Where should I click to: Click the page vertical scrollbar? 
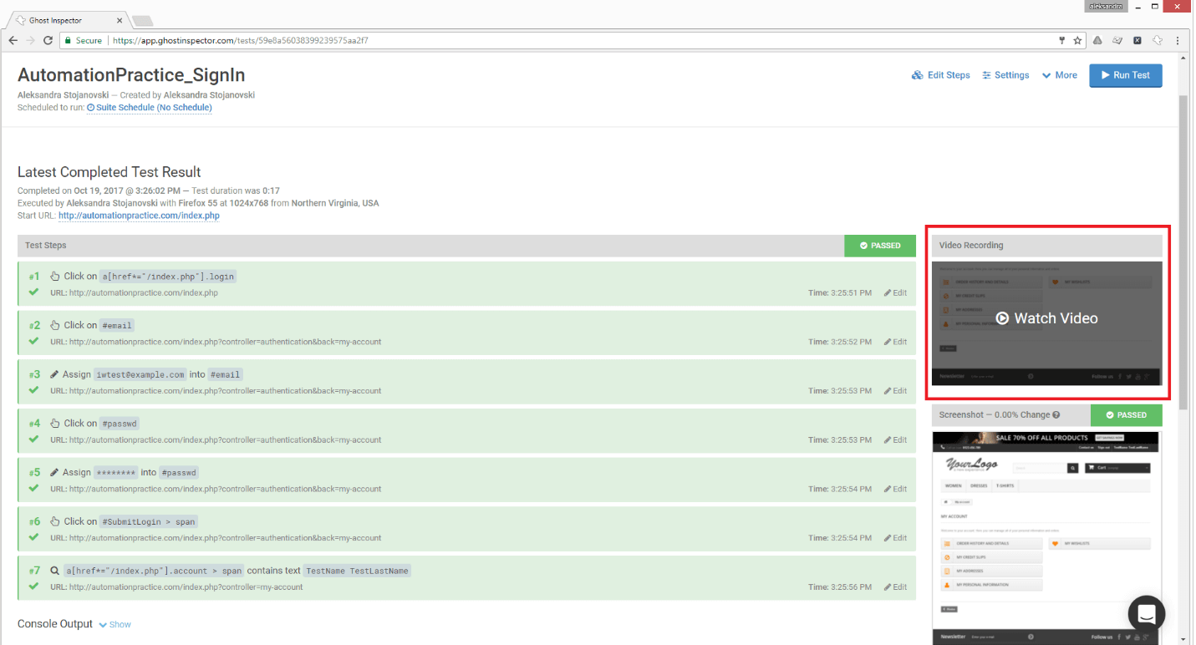(x=1183, y=251)
